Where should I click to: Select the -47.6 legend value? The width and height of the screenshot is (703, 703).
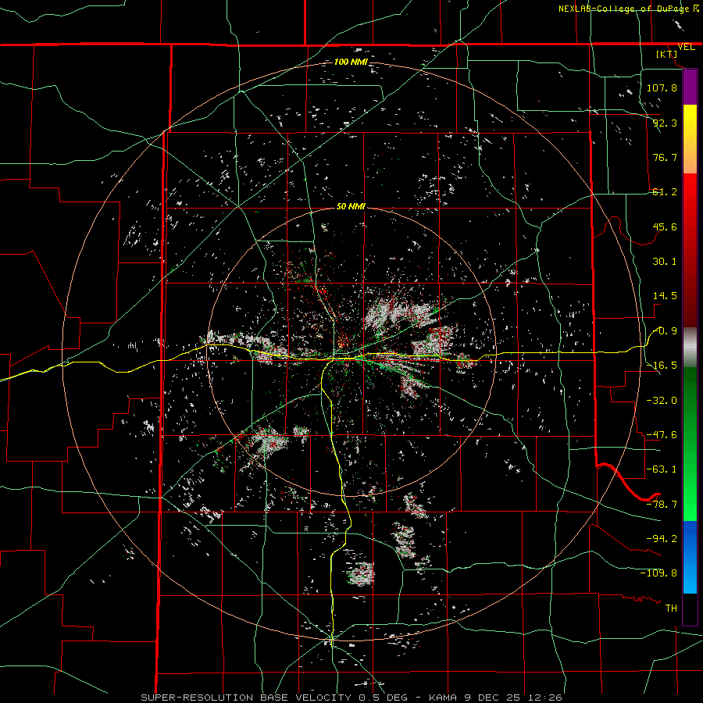662,435
